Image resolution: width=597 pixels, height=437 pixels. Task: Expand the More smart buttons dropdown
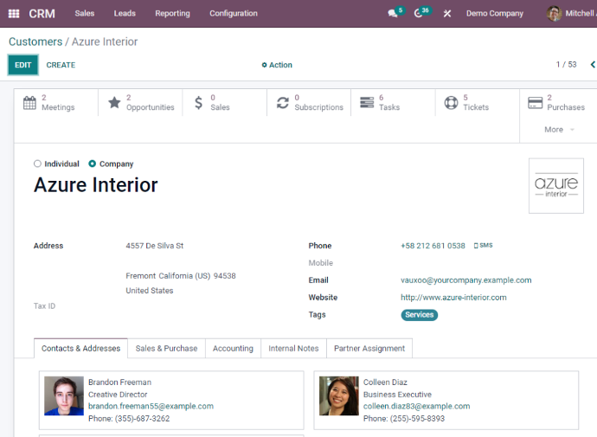click(x=559, y=130)
